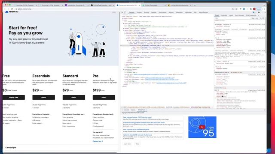This screenshot has width=275, height=154.
Task: Open the 'Option to hide CORS errors' link
Action: (137, 135)
